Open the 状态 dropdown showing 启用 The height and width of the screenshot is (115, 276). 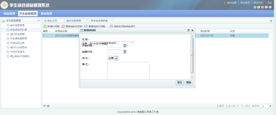click(x=113, y=58)
